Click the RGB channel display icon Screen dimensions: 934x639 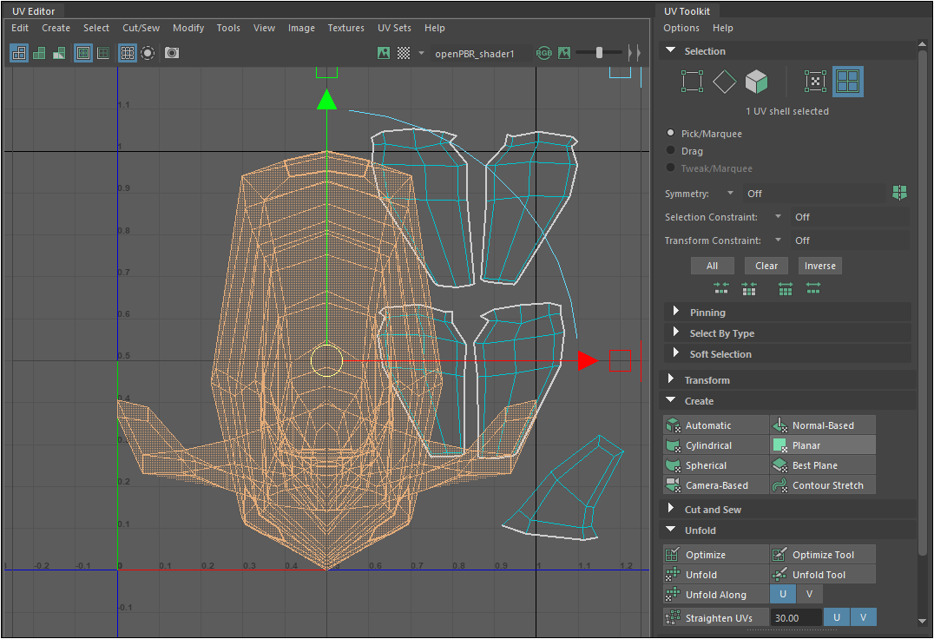click(x=544, y=53)
